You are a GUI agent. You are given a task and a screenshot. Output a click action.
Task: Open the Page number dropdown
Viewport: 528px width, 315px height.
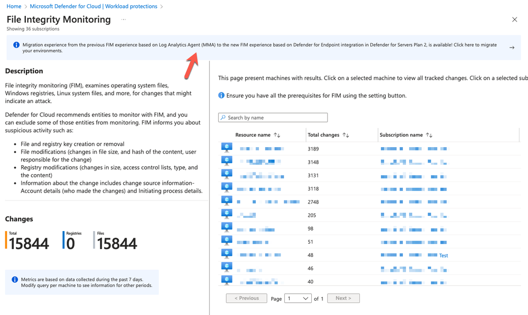pos(297,298)
